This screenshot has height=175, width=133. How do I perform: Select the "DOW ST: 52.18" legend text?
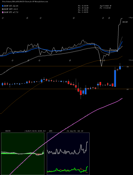point(11,6)
